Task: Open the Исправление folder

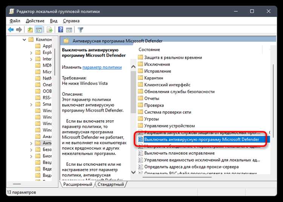Action: 154,71
